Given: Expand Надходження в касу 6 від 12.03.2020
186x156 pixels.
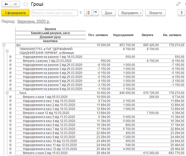Looking at the screenshot, I should tap(10, 125).
